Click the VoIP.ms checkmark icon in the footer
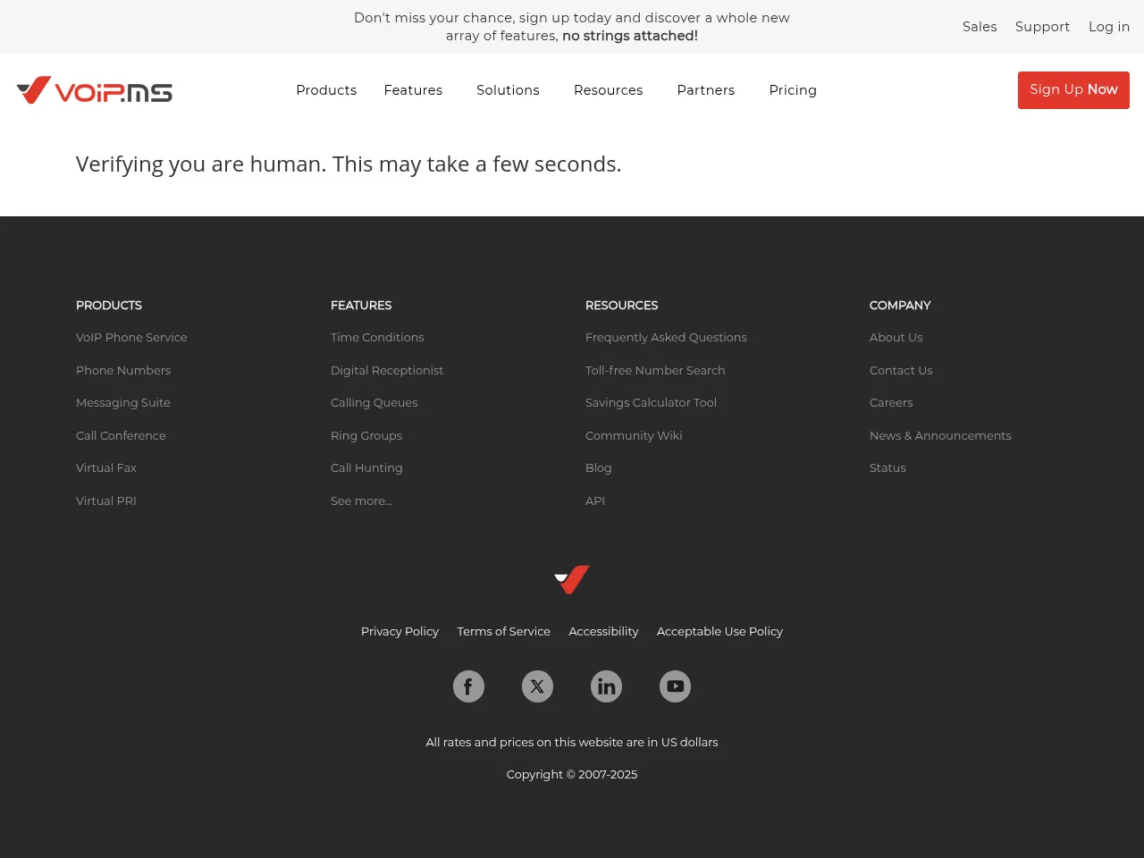The image size is (1144, 858). (571, 579)
